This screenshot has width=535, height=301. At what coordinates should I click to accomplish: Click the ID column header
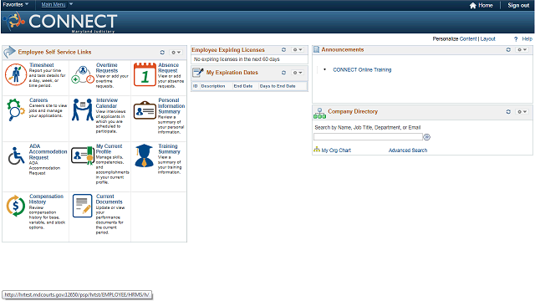196,86
